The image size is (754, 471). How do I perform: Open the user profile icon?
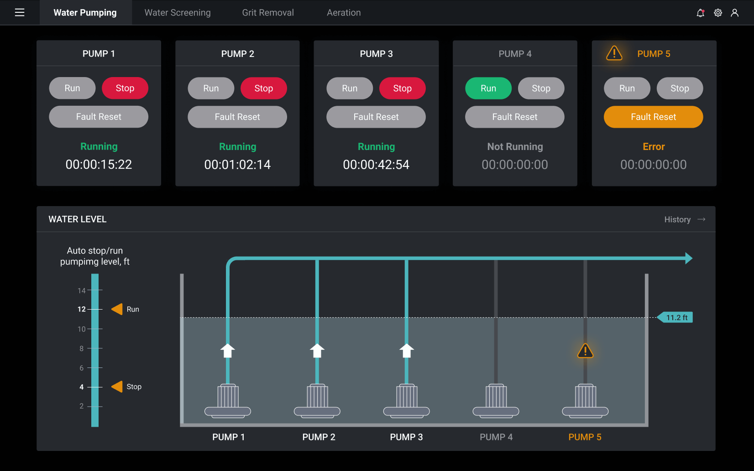coord(734,13)
